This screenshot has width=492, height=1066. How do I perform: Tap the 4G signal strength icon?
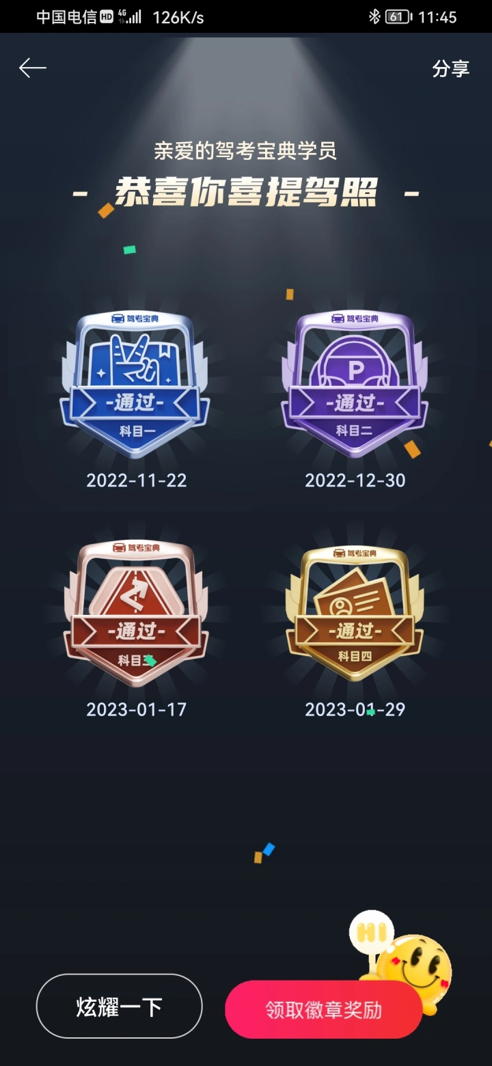[129, 16]
